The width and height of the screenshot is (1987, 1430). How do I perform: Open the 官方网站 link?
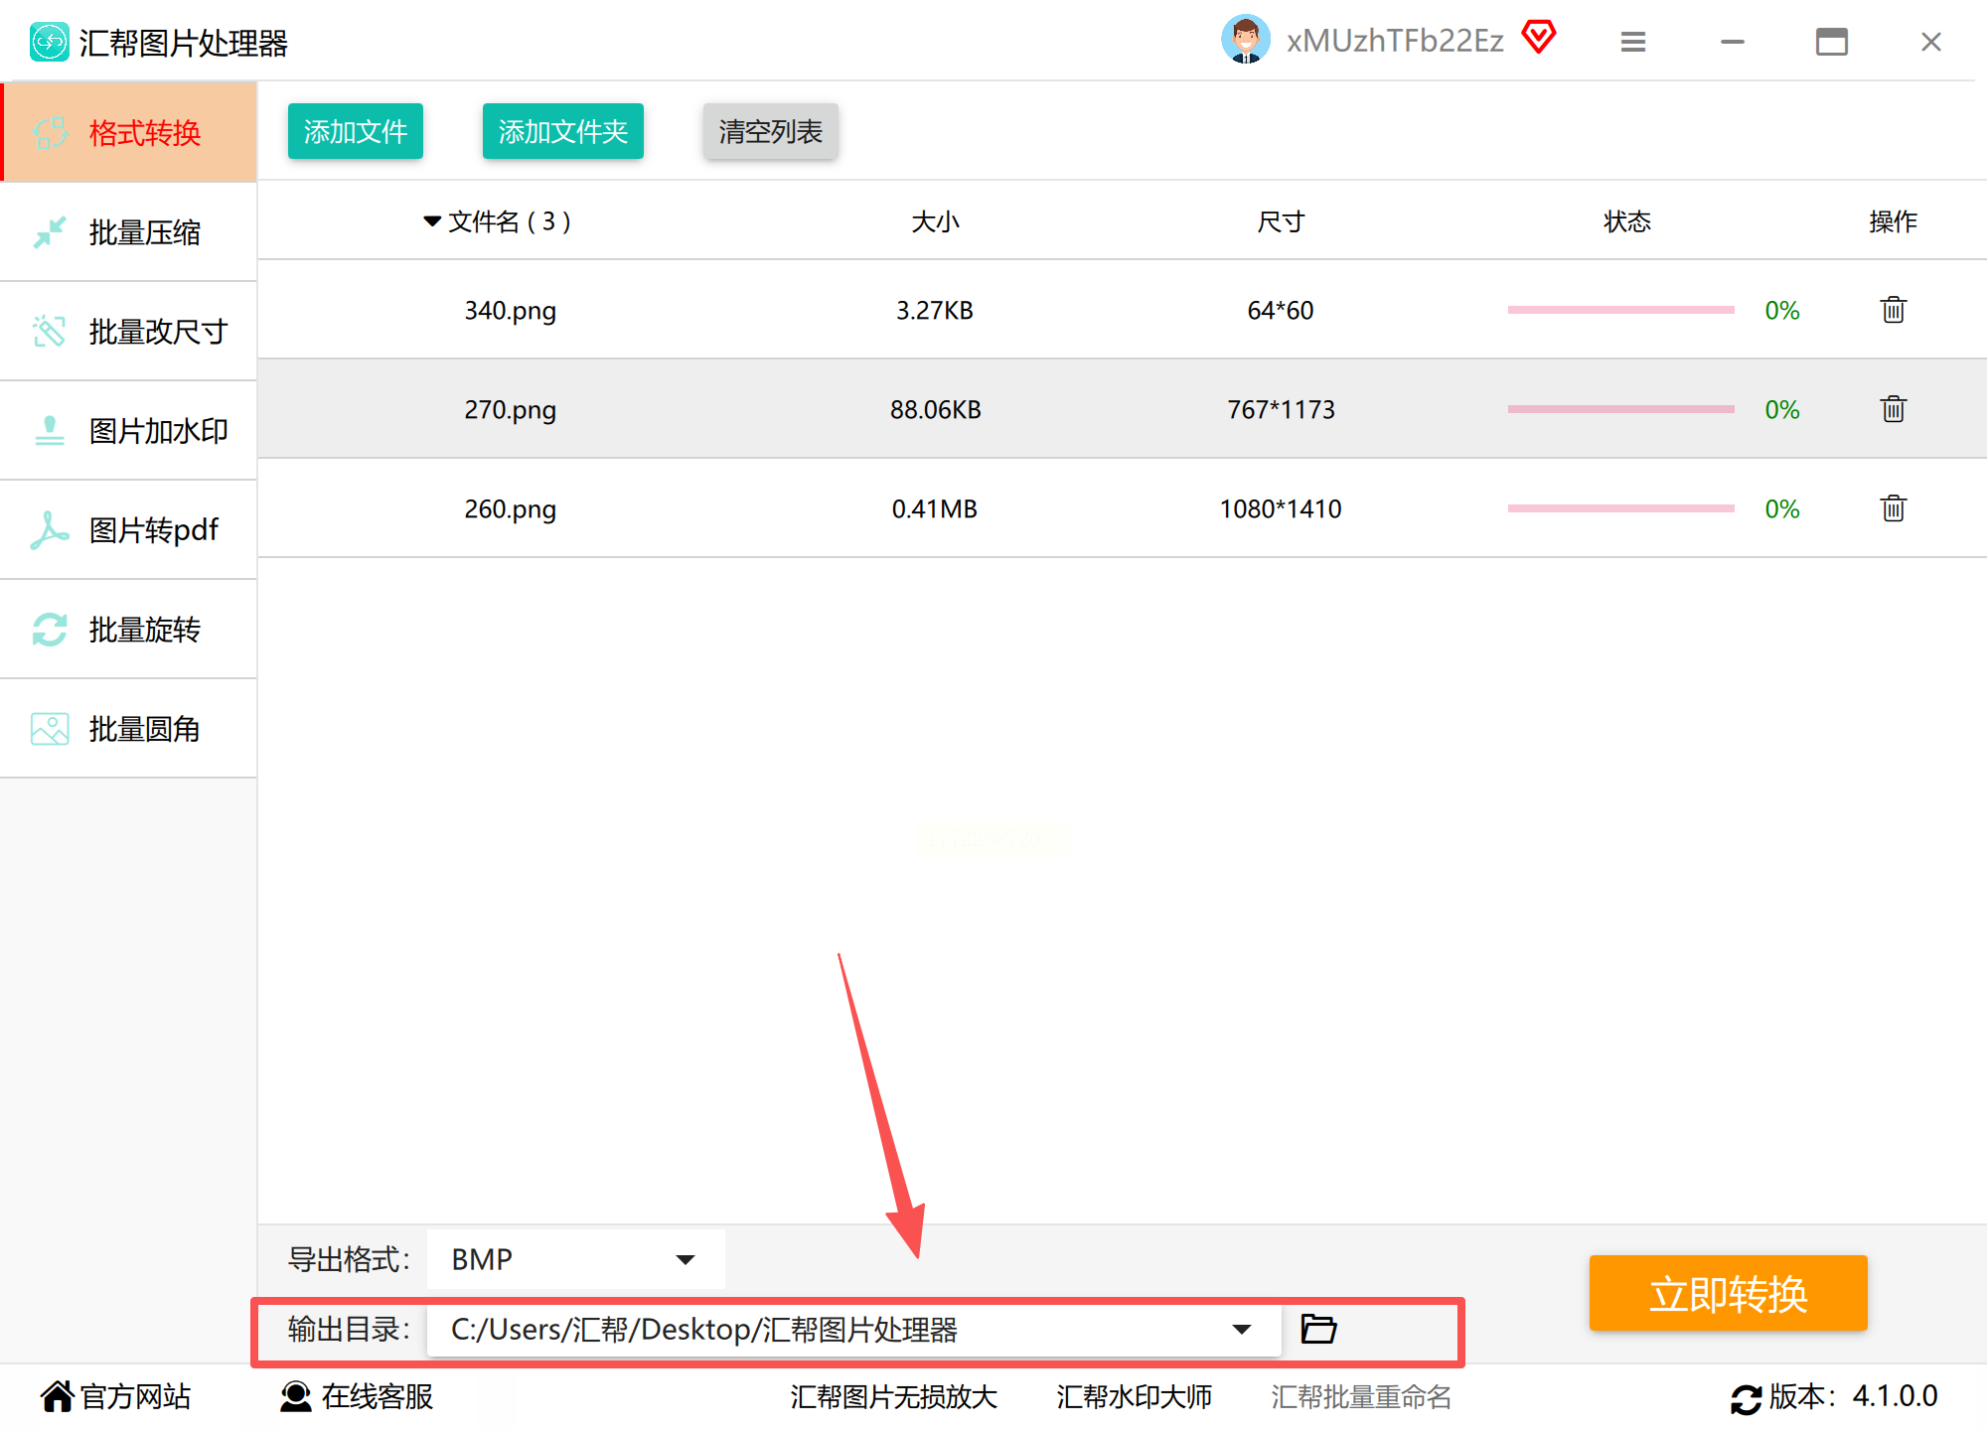[x=116, y=1396]
